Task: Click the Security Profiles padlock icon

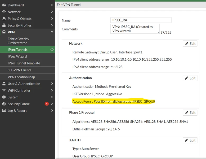Action: 4,25
